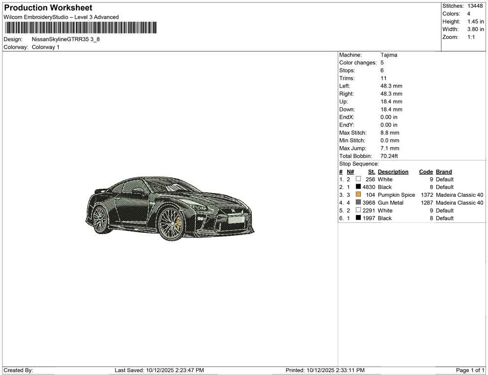Click the Gun Metal color swatch
Screen dimensions: 488x375
point(358,203)
